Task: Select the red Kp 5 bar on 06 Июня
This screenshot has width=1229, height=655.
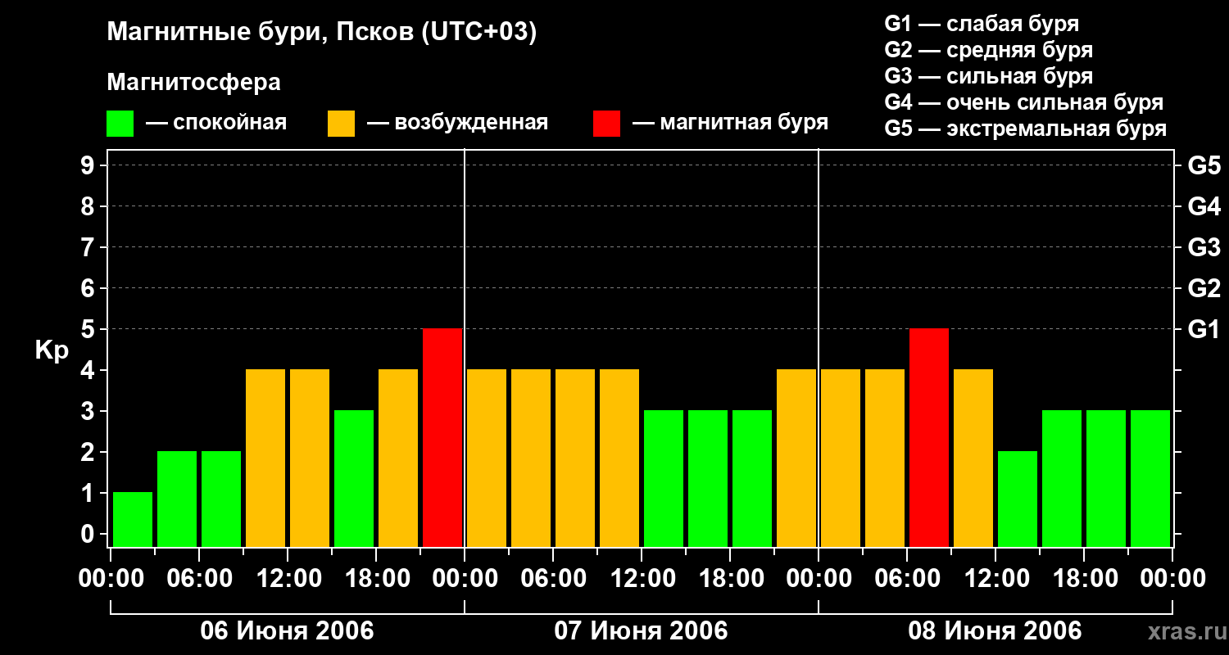Action: 442,437
